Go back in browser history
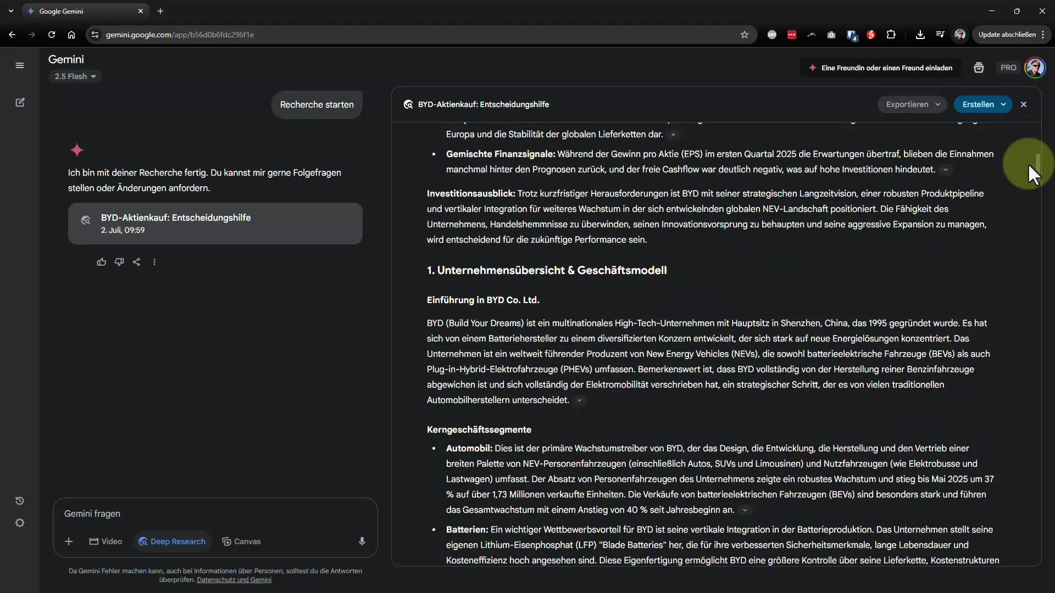This screenshot has height=593, width=1055. point(12,35)
